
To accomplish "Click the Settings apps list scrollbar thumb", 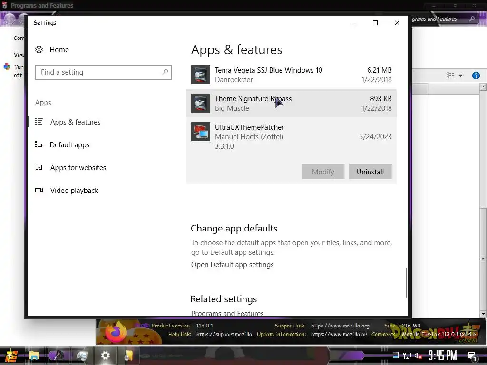I will (406, 282).
